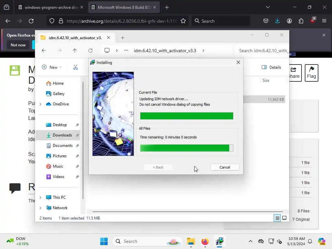The width and height of the screenshot is (332, 249).
Task: Open notifications bell in taskbar
Action: (x=310, y=241)
